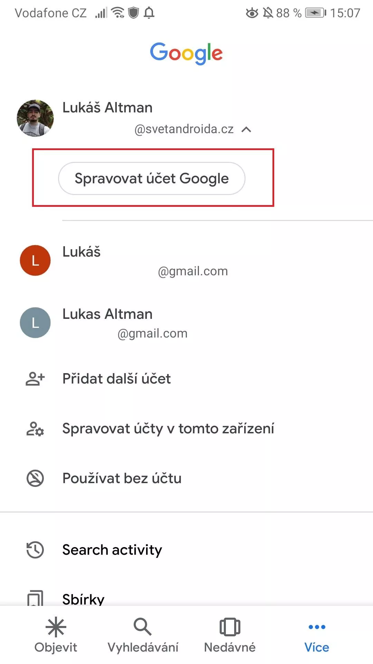Screen dimensions: 373x664
Task: Tap the manage accounts gear-person icon
Action: coord(35,428)
